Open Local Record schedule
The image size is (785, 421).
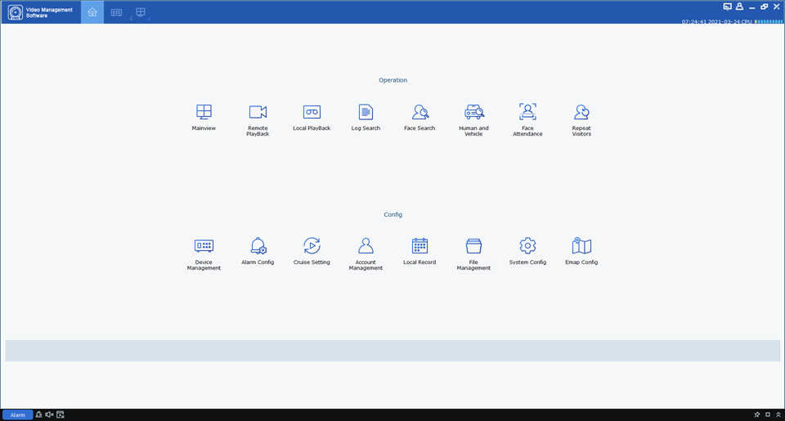(419, 246)
